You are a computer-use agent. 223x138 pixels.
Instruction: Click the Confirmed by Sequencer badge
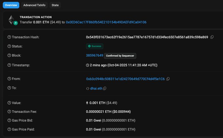click(x=120, y=56)
